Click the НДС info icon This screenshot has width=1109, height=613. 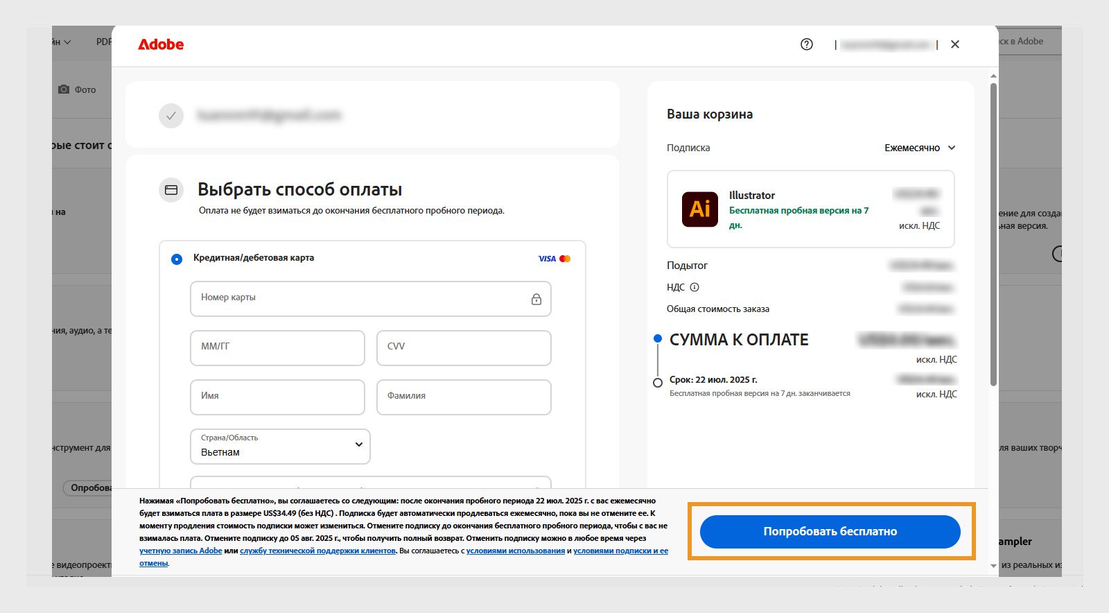(695, 287)
